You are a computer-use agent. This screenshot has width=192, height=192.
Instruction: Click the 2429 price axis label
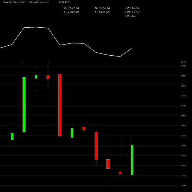click(184, 62)
